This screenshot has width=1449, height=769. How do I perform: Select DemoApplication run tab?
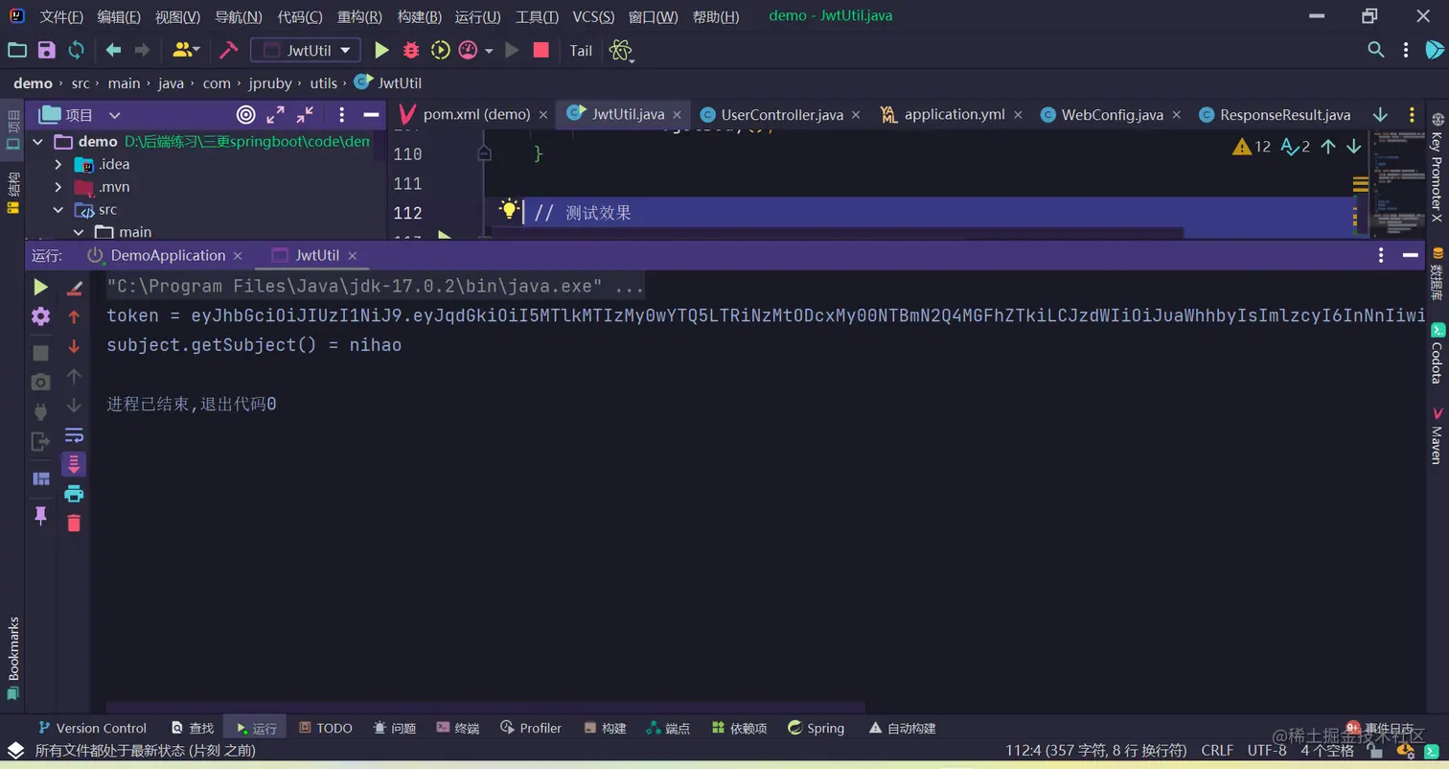point(168,255)
